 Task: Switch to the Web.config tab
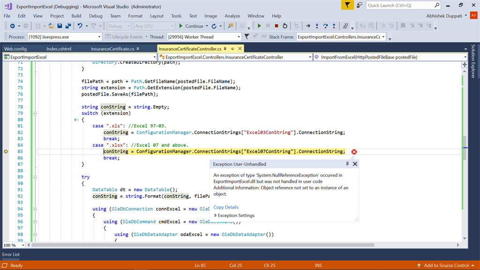click(15, 49)
